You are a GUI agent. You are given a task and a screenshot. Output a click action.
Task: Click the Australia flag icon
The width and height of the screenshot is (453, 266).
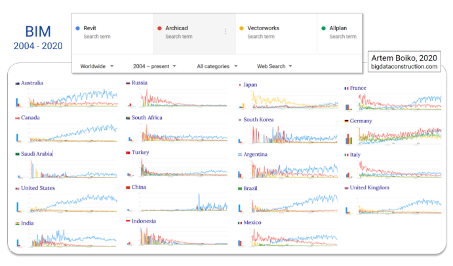17,83
